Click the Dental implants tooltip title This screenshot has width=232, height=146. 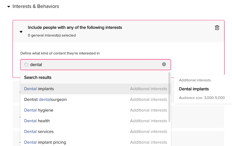194,89
